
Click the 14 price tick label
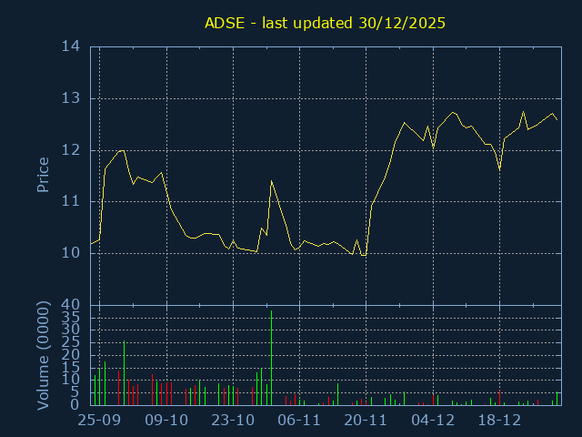(70, 46)
